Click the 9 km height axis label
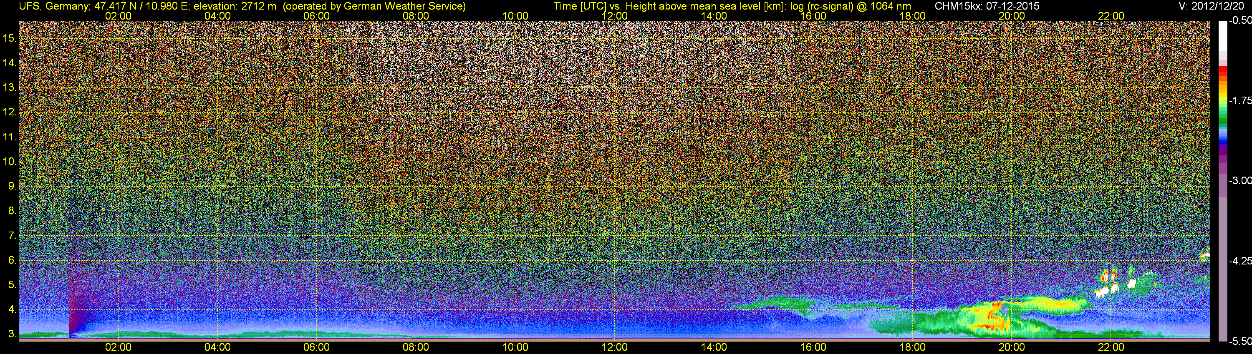The height and width of the screenshot is (354, 1252). click(x=12, y=186)
